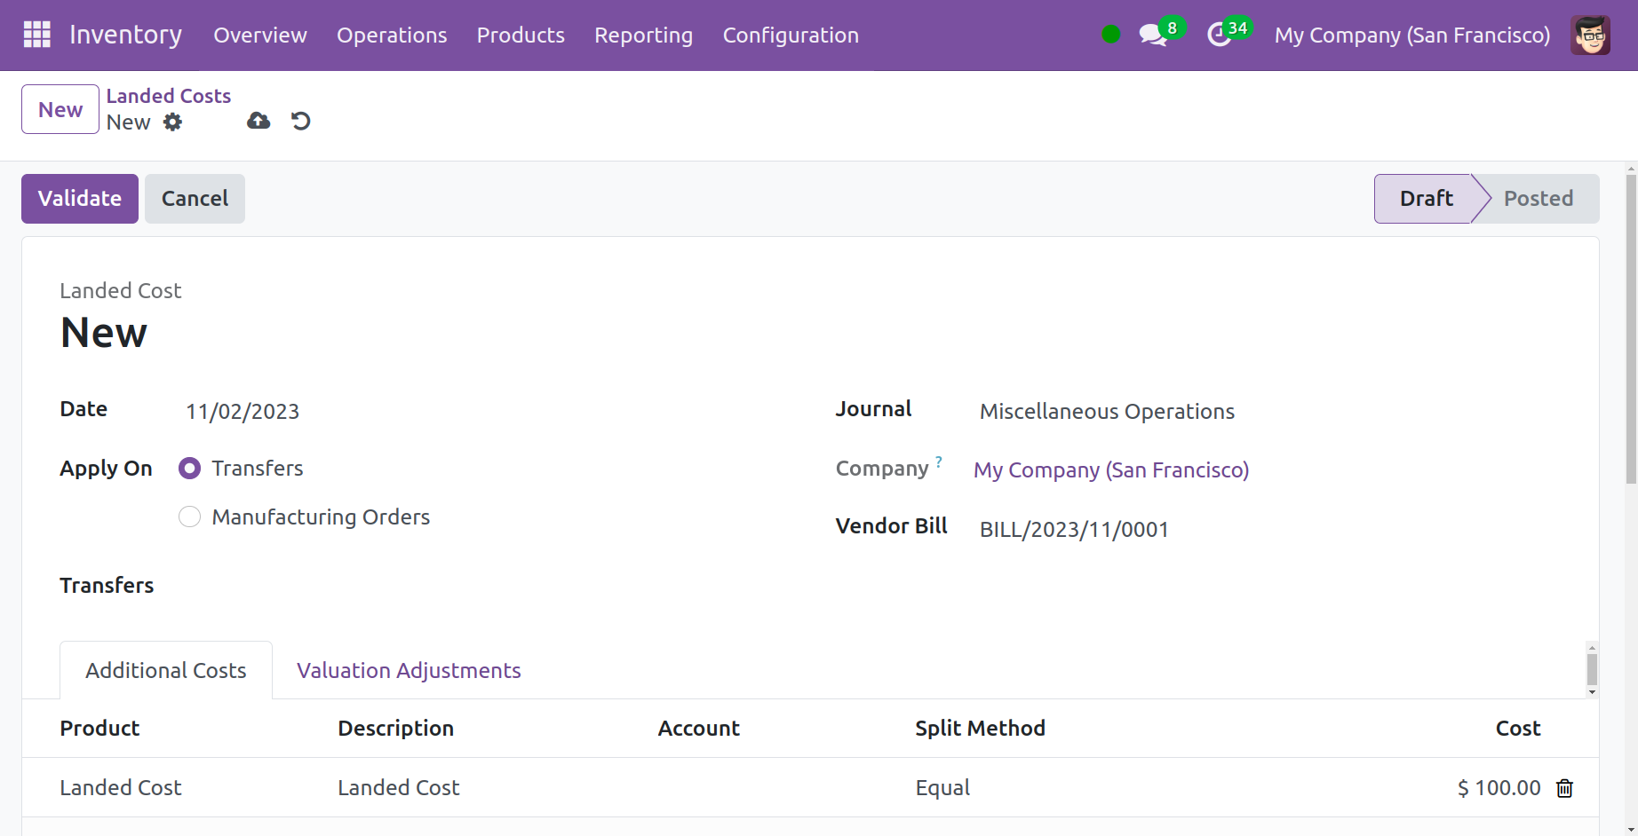Click the Date field value
The image size is (1638, 836).
coord(243,412)
